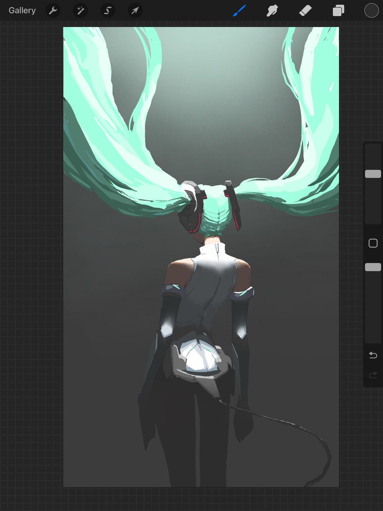Open the Actions wrench menu
This screenshot has width=383, height=511.
pyautogui.click(x=53, y=11)
